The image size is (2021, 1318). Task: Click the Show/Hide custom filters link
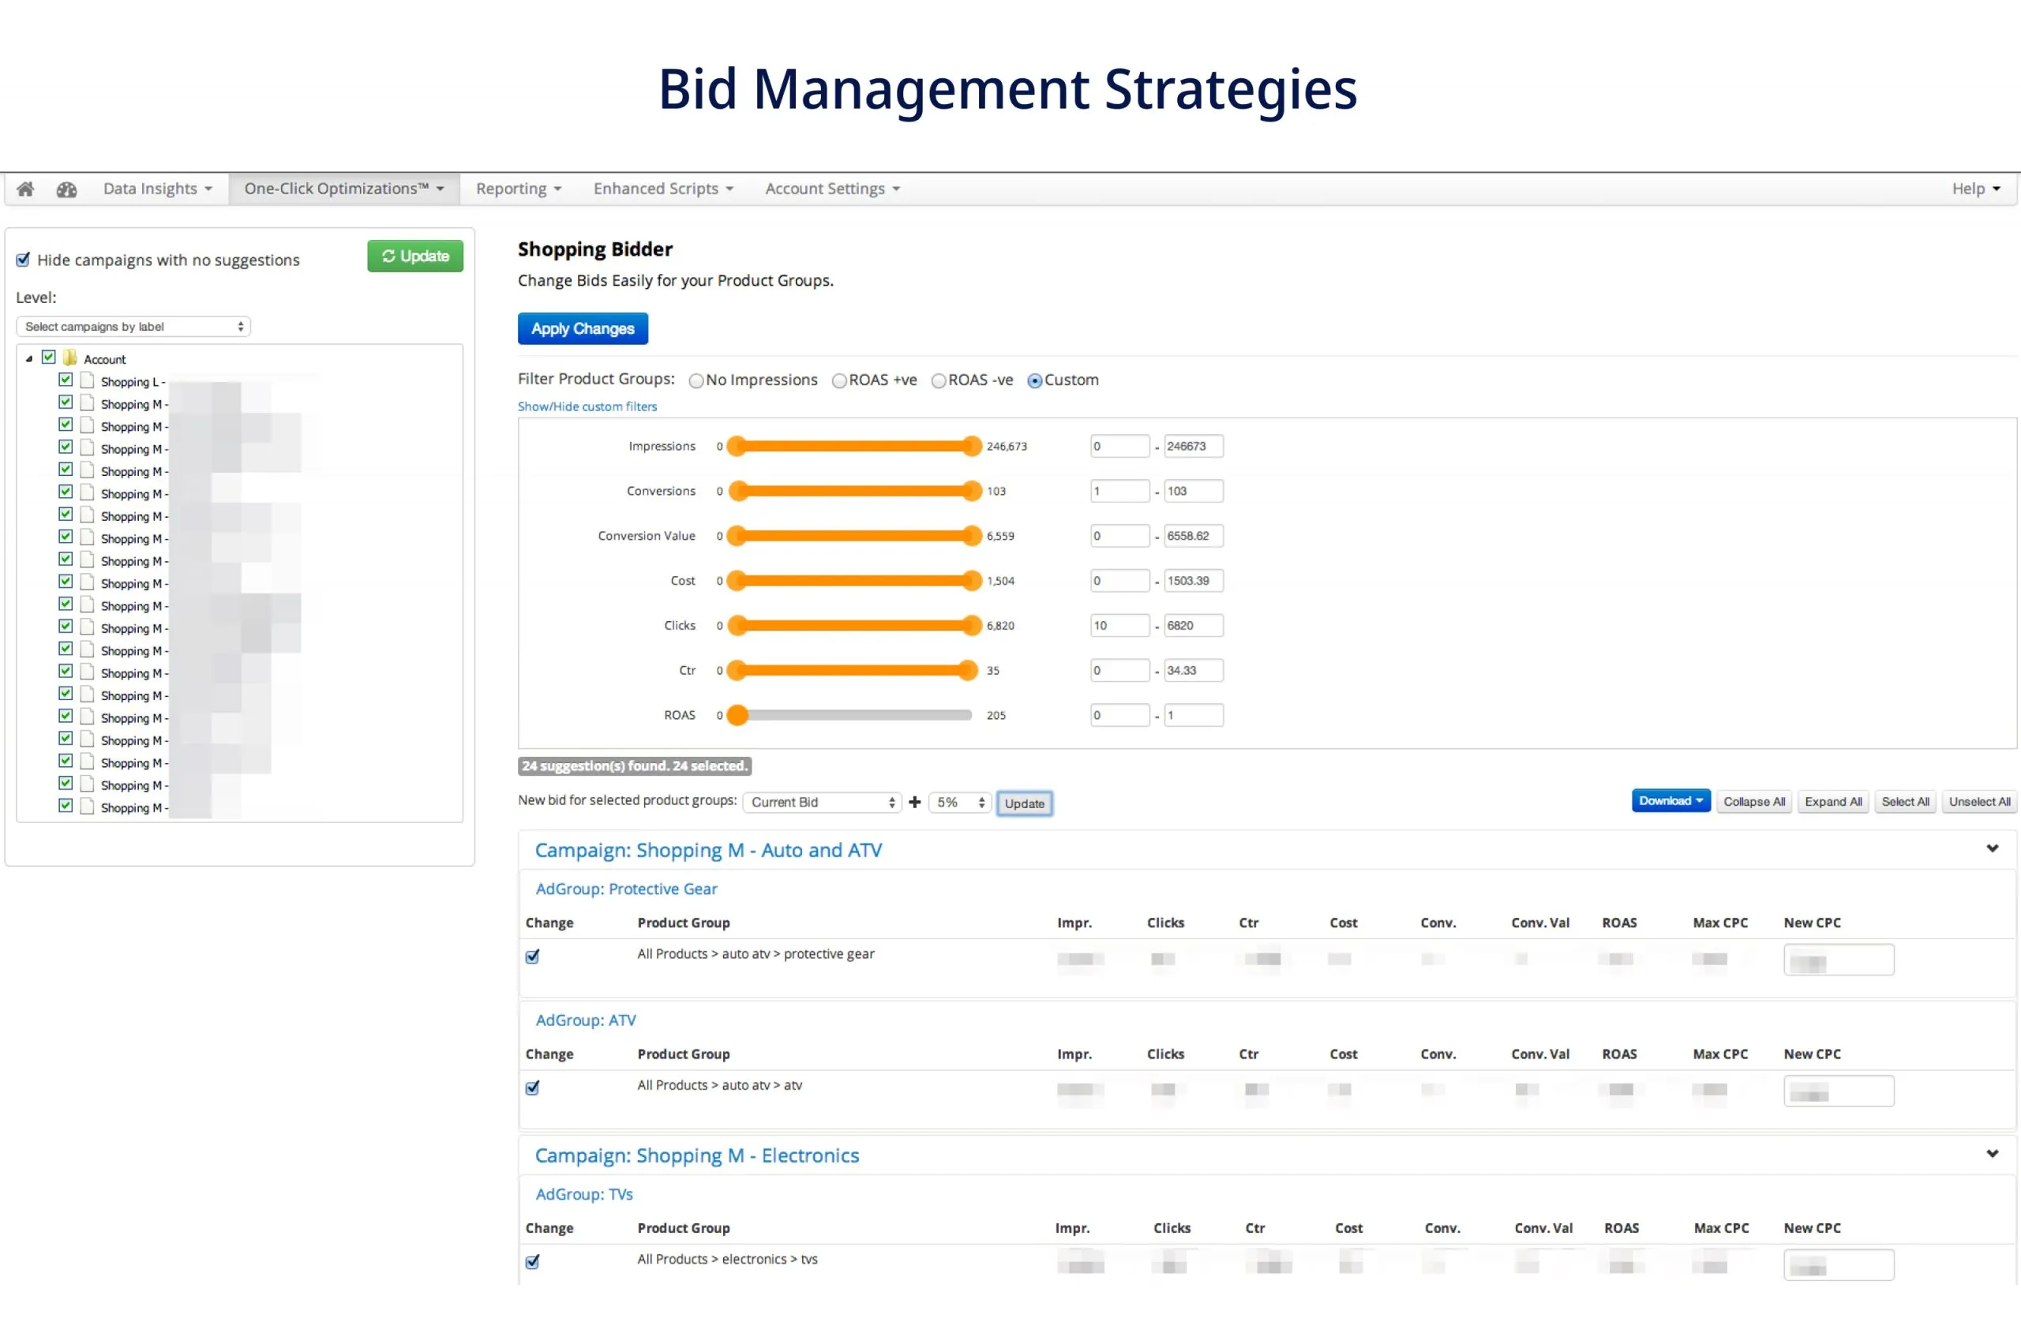587,406
